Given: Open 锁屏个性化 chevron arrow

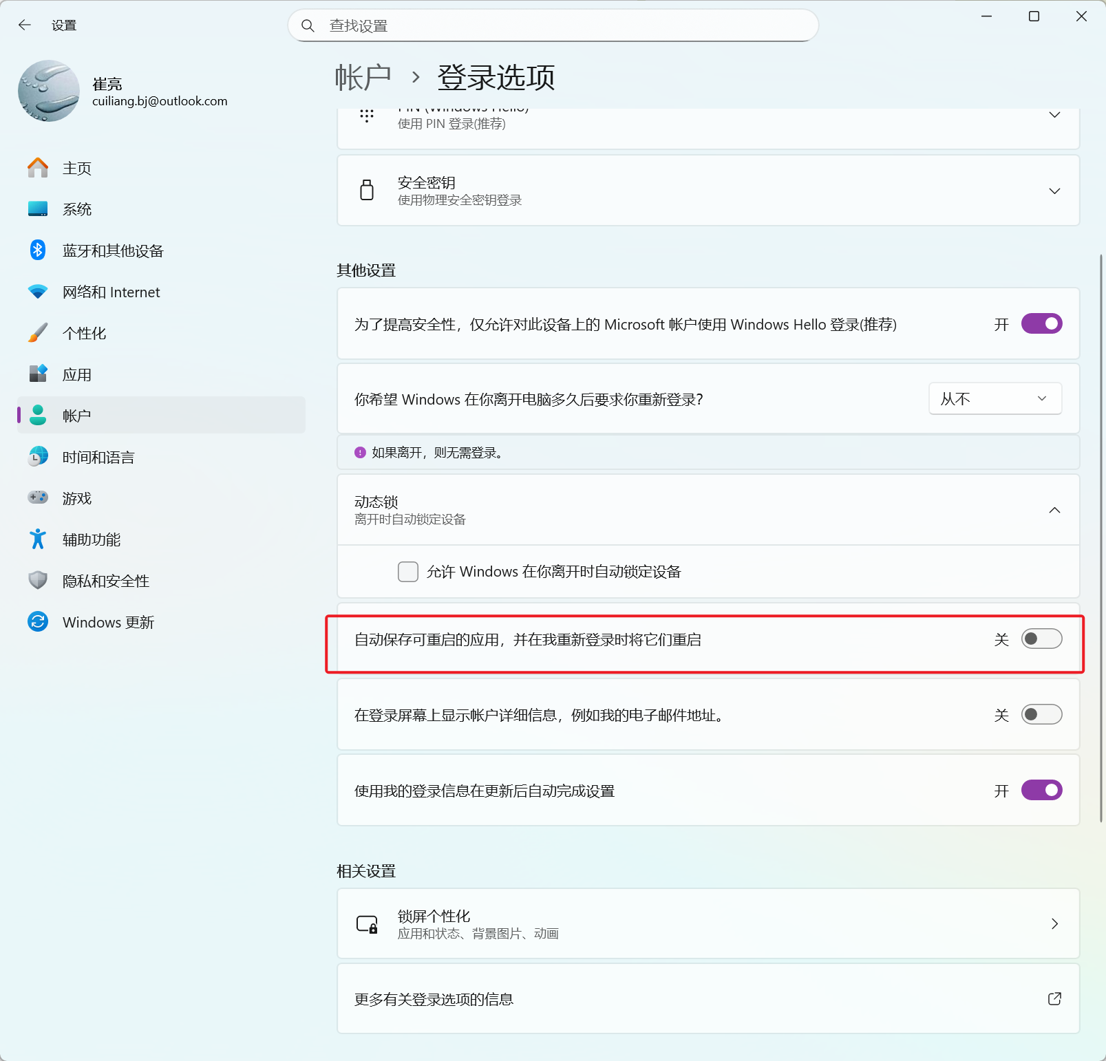Looking at the screenshot, I should [x=1054, y=923].
